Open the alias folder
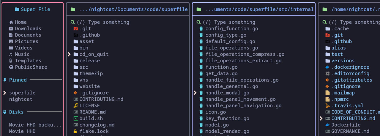This screenshot has height=136, width=380. (339, 48)
